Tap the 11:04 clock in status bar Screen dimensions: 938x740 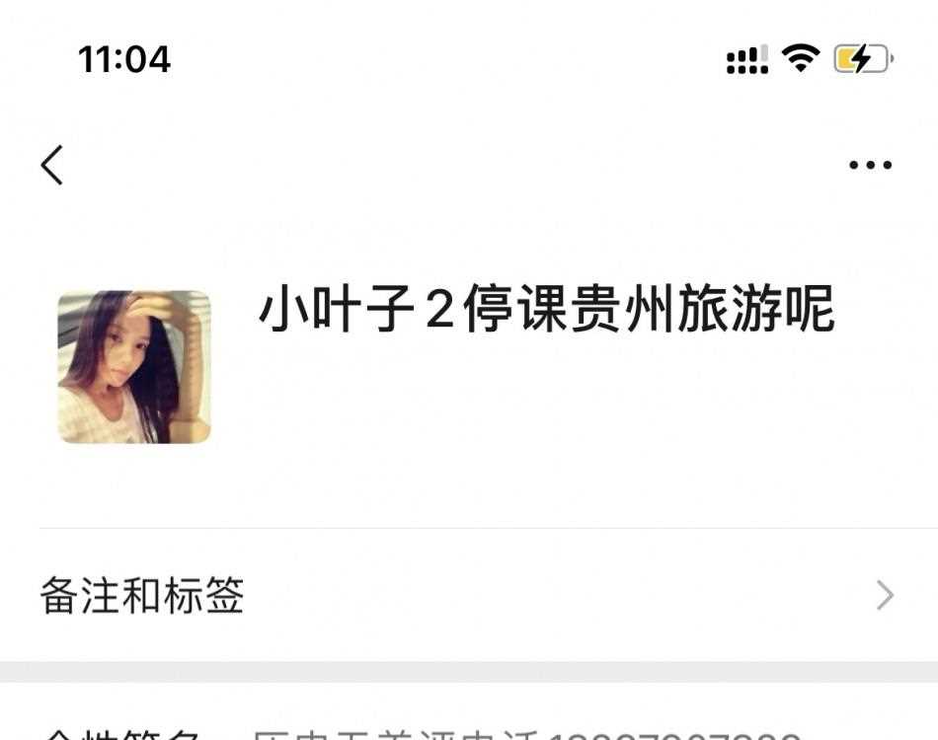tap(124, 60)
